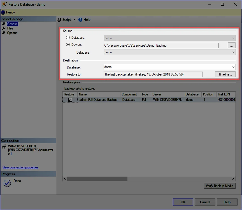Open the Files page
This screenshot has height=210, width=242.
pos(10,28)
